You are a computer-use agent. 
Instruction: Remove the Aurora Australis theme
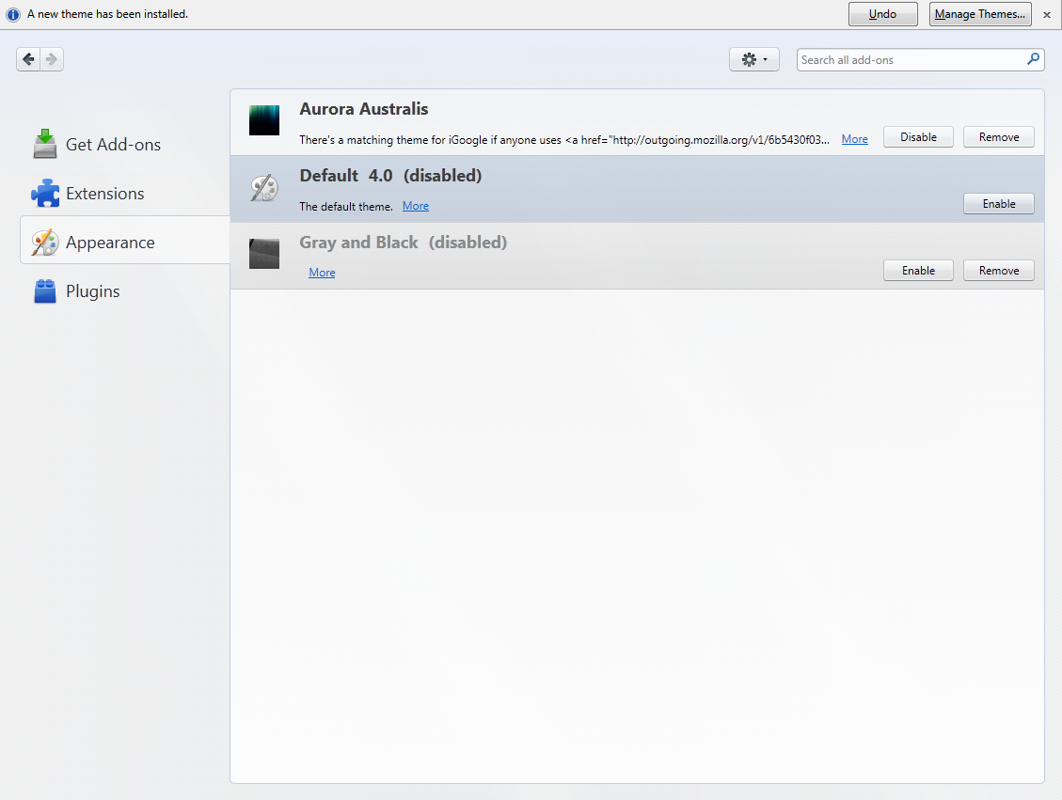998,136
